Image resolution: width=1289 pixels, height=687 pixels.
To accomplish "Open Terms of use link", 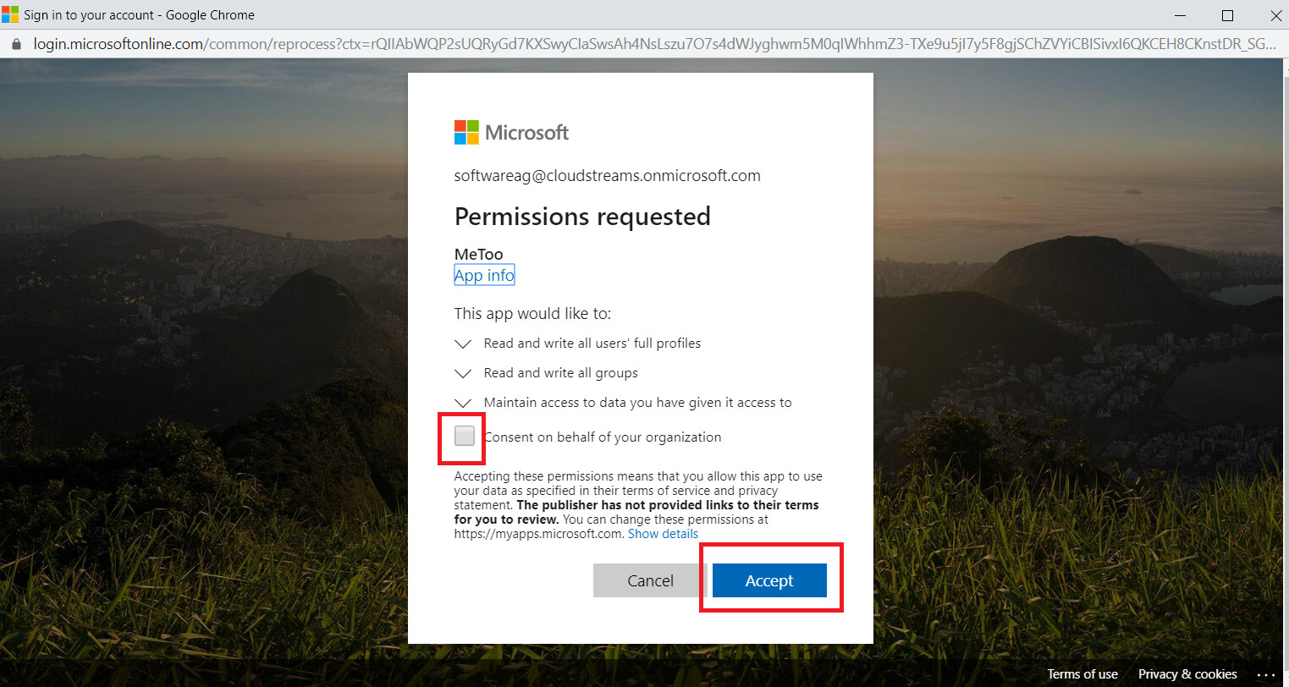I will 1082,674.
